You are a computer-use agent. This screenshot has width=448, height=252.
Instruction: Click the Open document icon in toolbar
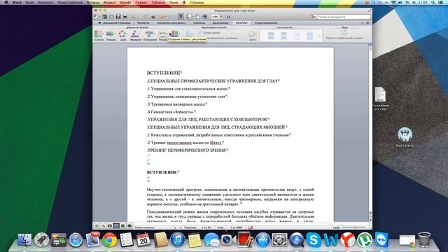(x=111, y=17)
